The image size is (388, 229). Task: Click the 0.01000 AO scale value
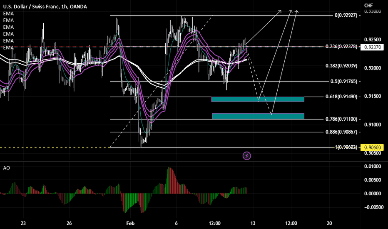tap(373, 167)
